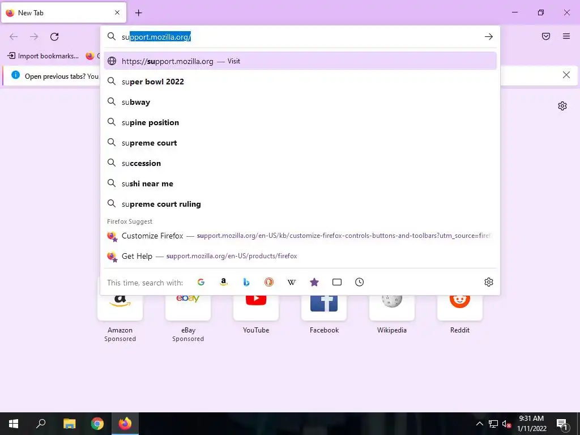580x435 pixels.
Task: Open Get Help suggested link
Action: (300, 256)
